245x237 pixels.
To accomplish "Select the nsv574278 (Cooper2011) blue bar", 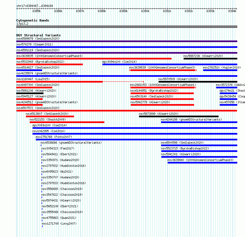I will [x=127, y=47].
